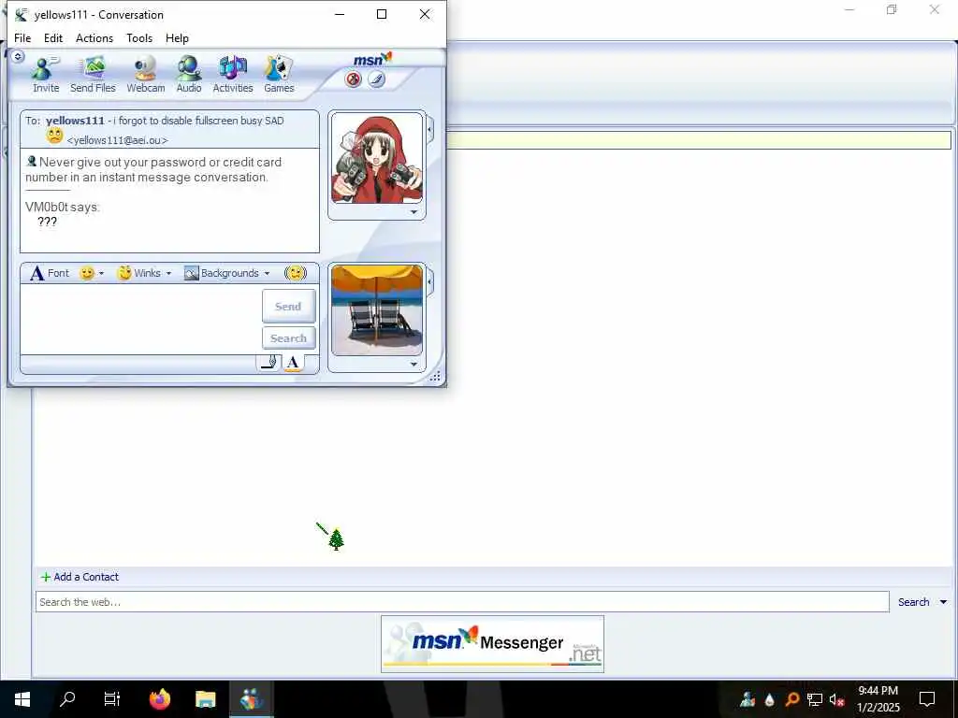Click the 'VM0b0t says:' line
Screen dimensions: 958x718
pyautogui.click(x=63, y=207)
